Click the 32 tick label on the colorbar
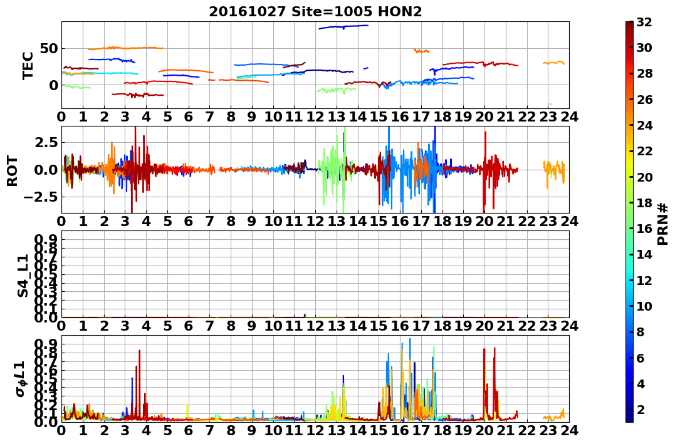Viewport: 675px width, 444px height. 644,22
